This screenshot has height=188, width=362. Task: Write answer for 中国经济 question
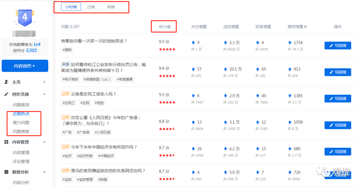point(338,151)
